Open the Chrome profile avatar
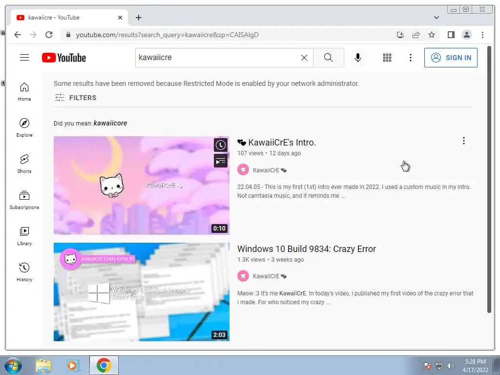Viewport: 500px width, 375px height. click(466, 35)
